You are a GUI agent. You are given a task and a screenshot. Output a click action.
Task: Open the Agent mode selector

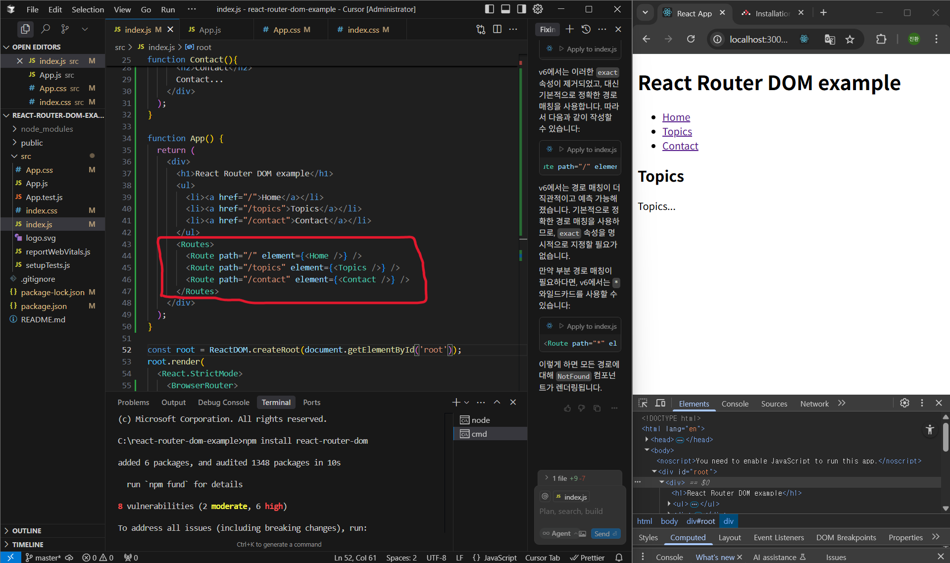point(559,533)
